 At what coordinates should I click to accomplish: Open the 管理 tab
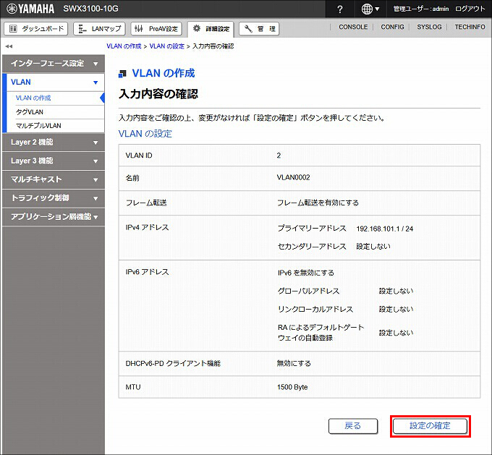click(x=259, y=29)
